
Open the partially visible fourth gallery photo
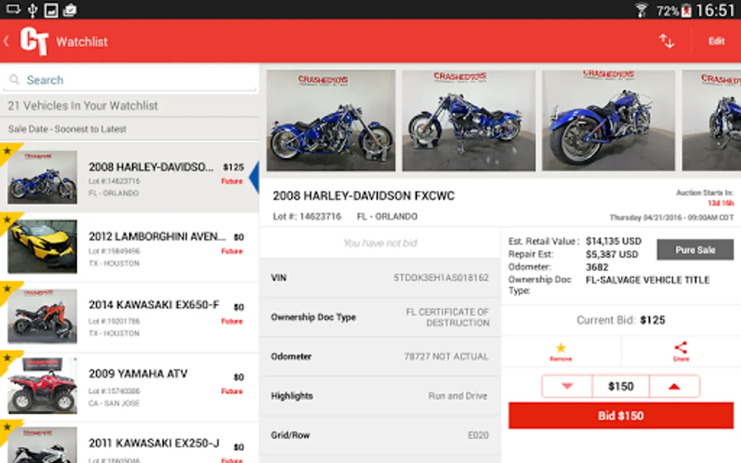711,120
